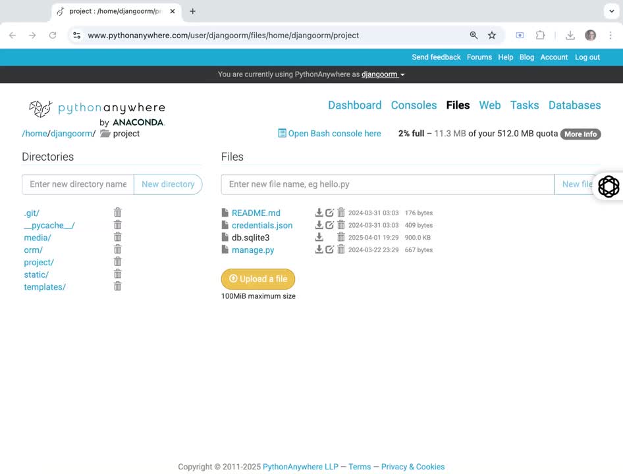The width and height of the screenshot is (623, 474).
Task: Open the PythonAnywhere LLP footer link
Action: 300,467
